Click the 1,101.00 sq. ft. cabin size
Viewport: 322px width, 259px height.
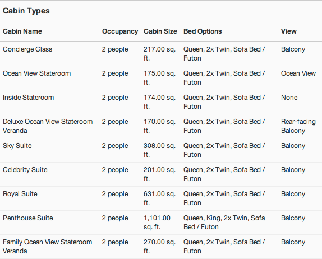157,223
